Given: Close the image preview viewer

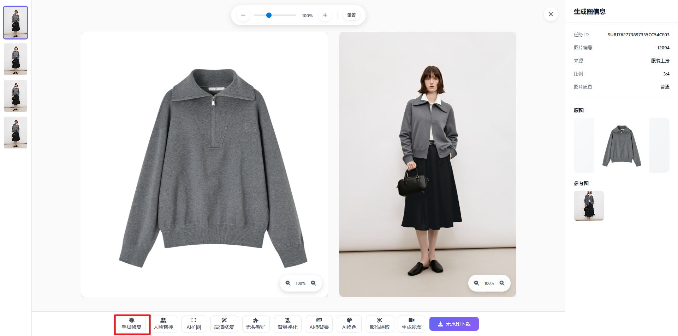Looking at the screenshot, I should pyautogui.click(x=551, y=14).
